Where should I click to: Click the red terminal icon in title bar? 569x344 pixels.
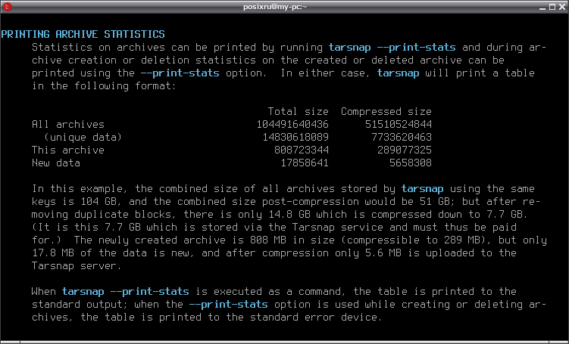pyautogui.click(x=7, y=7)
